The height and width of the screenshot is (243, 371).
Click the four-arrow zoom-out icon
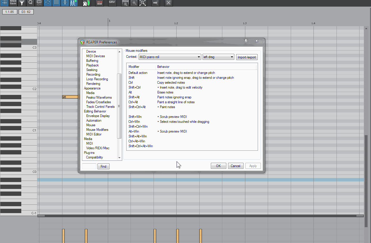(x=143, y=3)
